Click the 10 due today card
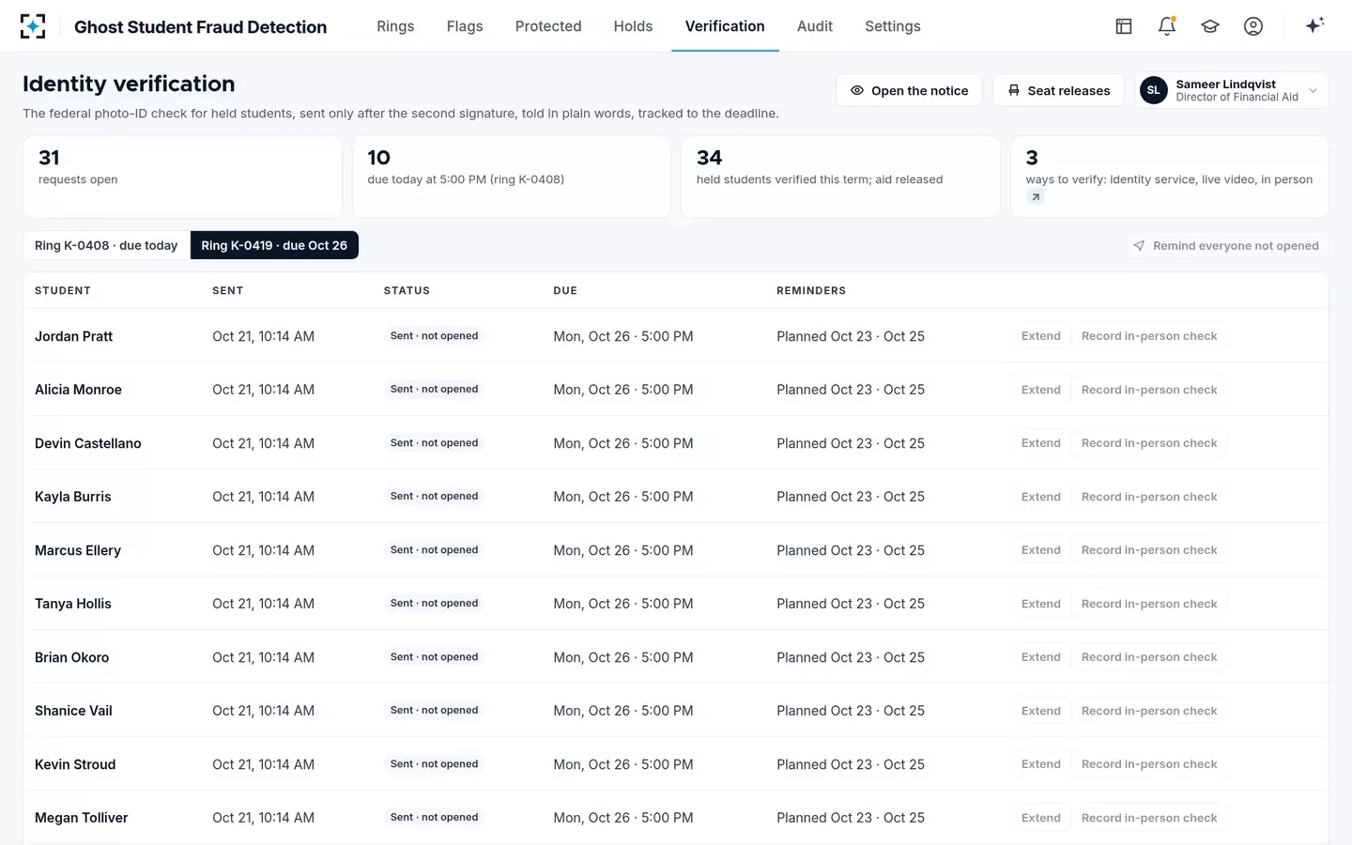1352x845 pixels. 512,177
